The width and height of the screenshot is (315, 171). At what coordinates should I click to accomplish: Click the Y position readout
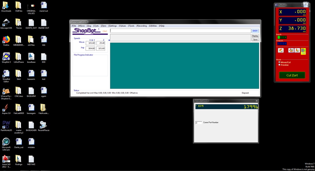[x=292, y=20]
